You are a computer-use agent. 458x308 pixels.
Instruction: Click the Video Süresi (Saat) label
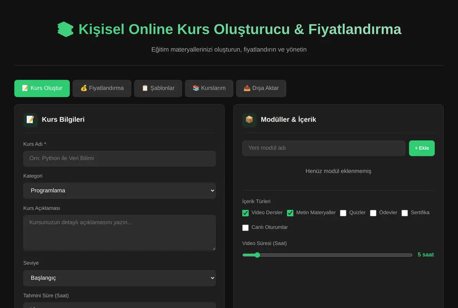click(x=264, y=243)
